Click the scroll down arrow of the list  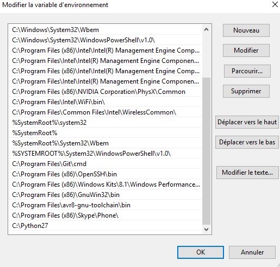(x=206, y=230)
